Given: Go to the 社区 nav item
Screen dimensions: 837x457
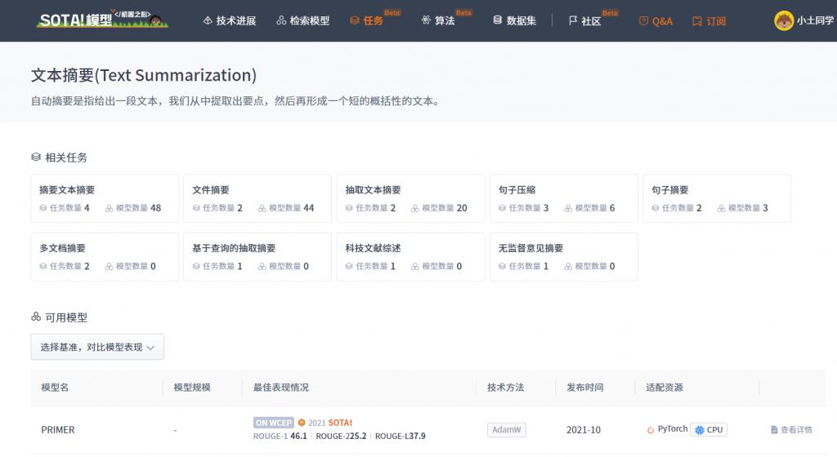Looking at the screenshot, I should click(x=584, y=20).
